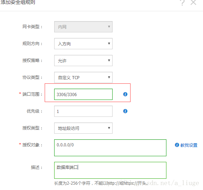Open the 教我设置 help link
Screen dimensions: 203x190
tap(189, 145)
